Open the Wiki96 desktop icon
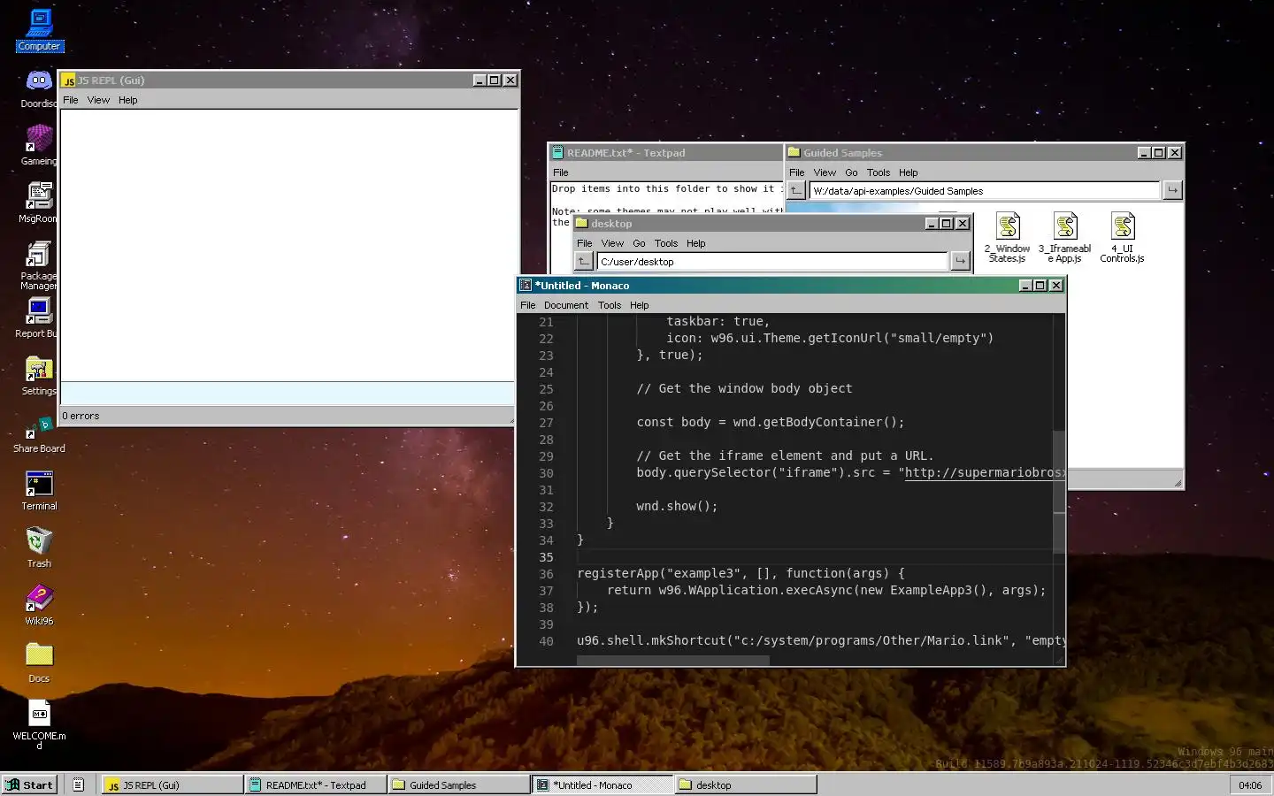Screen dimensions: 1274x796 pos(39,605)
